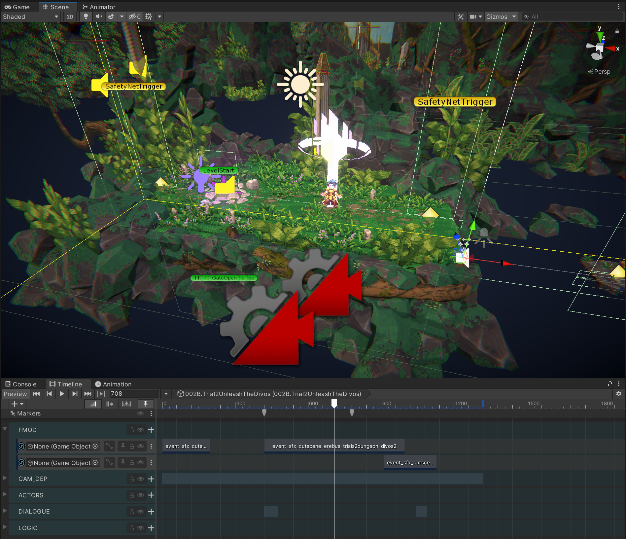Open the Gizmos menu button
Screen dimensions: 626x539
click(x=497, y=17)
